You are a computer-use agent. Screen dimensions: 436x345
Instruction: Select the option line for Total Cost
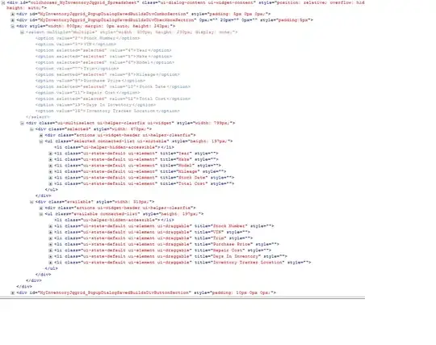[x=113, y=99]
